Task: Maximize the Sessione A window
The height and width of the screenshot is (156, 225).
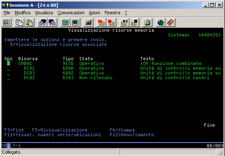Action: (x=212, y=5)
